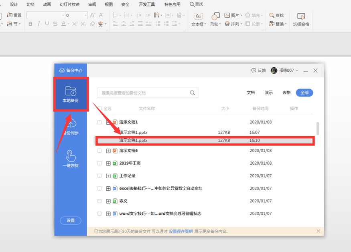Check the box for the excel表格技巧 file

(99, 188)
